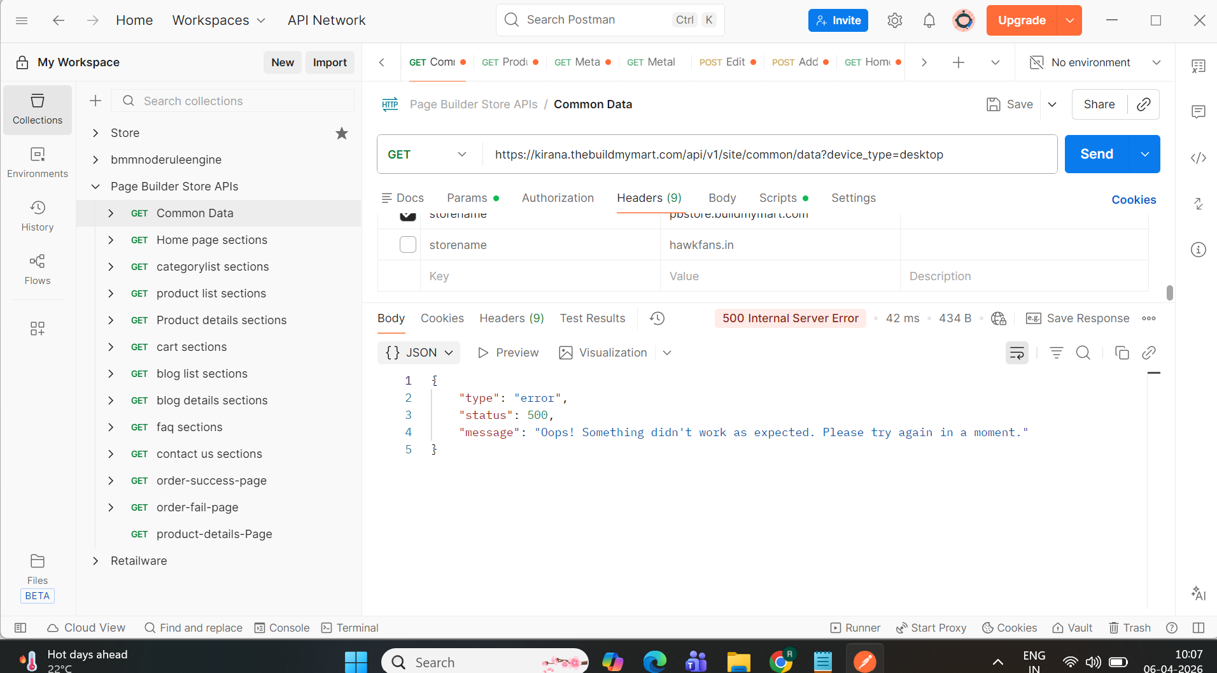Search within the response body

[x=1083, y=353]
